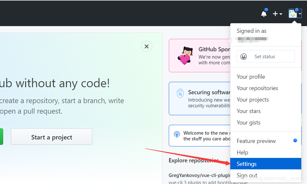Open Your gists menu item
The height and width of the screenshot is (184, 307).
pos(266,123)
